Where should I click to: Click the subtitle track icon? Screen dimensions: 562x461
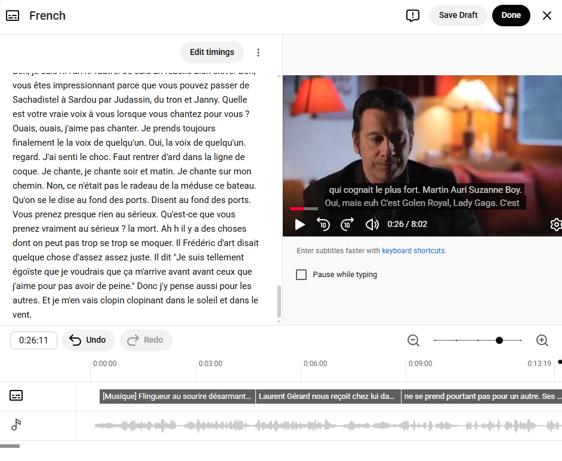click(17, 395)
